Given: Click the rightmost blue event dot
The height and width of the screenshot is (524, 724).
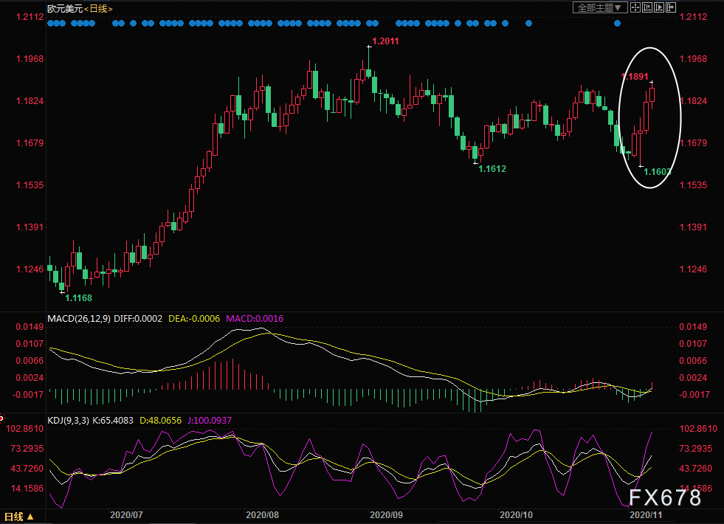Looking at the screenshot, I should pos(618,23).
